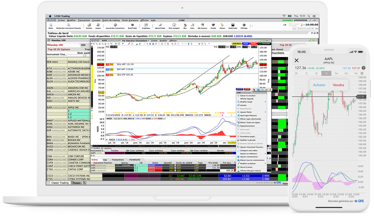This screenshot has width=374, height=216.
Task: Switch to the Transactions tab
Action: pyautogui.click(x=117, y=160)
